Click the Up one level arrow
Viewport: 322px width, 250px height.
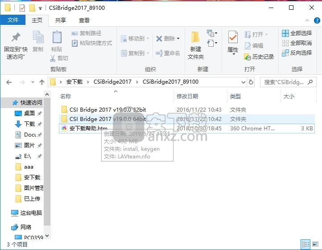click(x=42, y=82)
